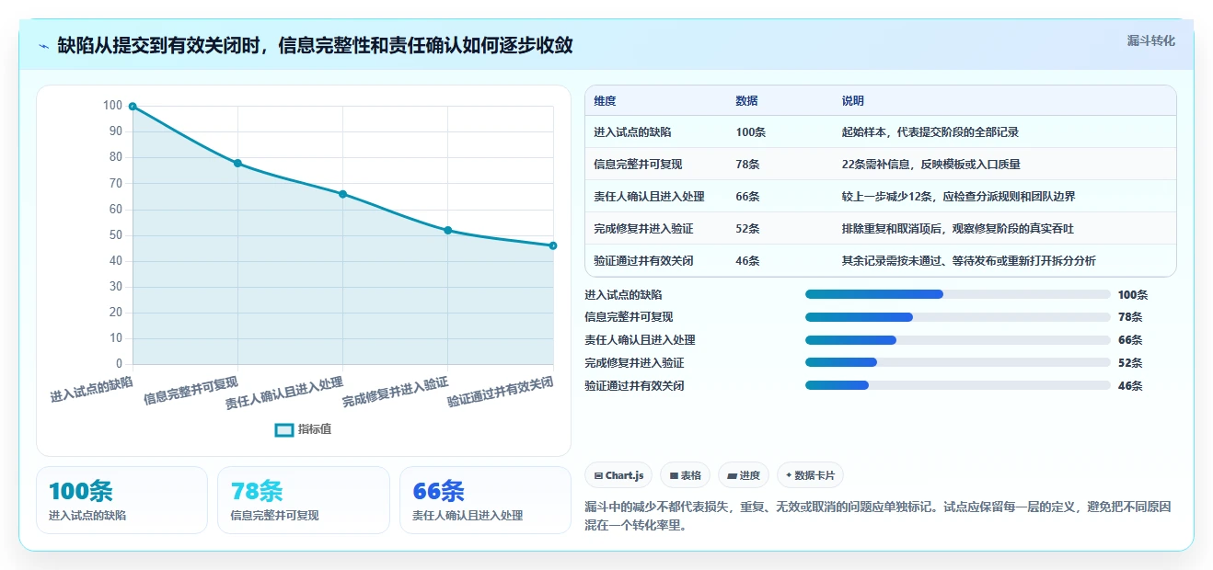Click description 22条需补信息，反映模板或入口质量
The width and height of the screenshot is (1213, 570).
pyautogui.click(x=930, y=165)
